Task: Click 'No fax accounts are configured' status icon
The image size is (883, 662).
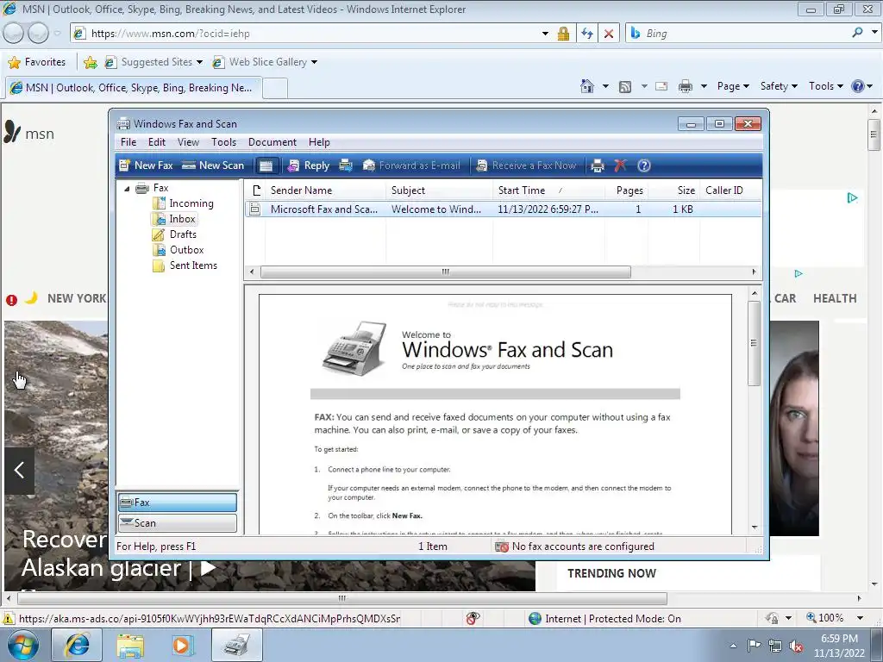Action: pyautogui.click(x=502, y=546)
